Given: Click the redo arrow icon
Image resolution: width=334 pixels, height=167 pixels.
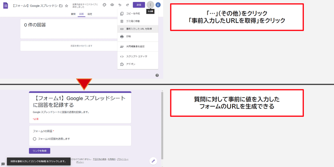Looking at the screenshot, I should click(127, 5).
